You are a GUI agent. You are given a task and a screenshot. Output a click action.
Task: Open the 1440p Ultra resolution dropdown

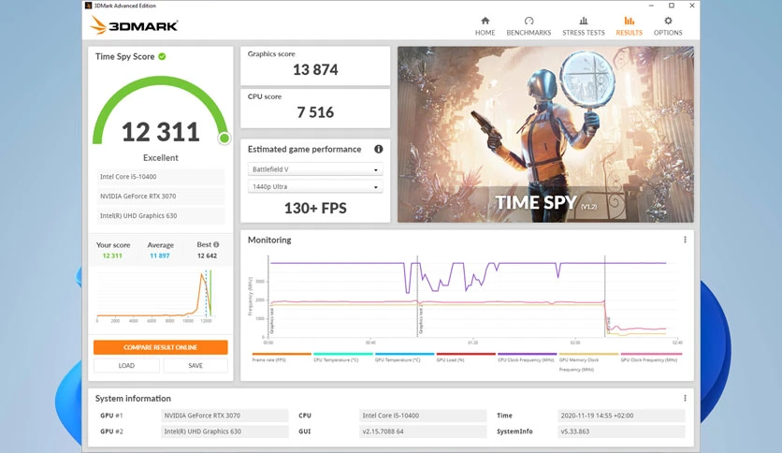click(315, 186)
